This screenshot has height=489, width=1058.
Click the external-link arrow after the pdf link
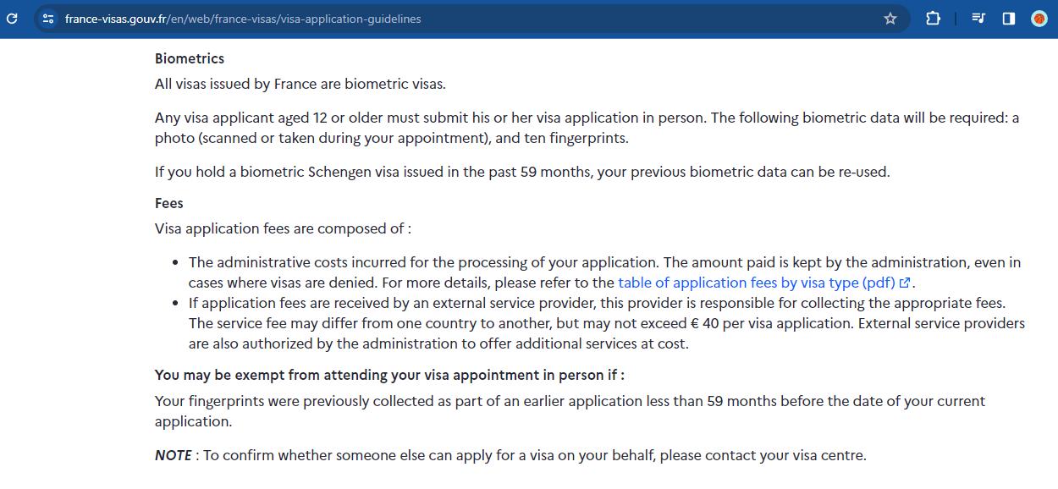coord(904,283)
